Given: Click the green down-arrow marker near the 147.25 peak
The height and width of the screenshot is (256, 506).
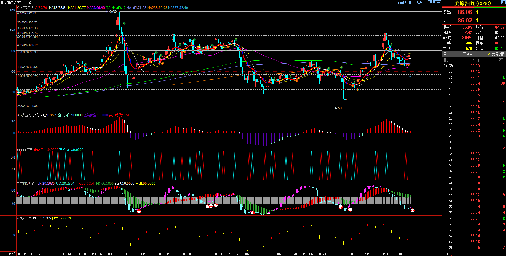Looking at the screenshot, I should pos(124,23).
